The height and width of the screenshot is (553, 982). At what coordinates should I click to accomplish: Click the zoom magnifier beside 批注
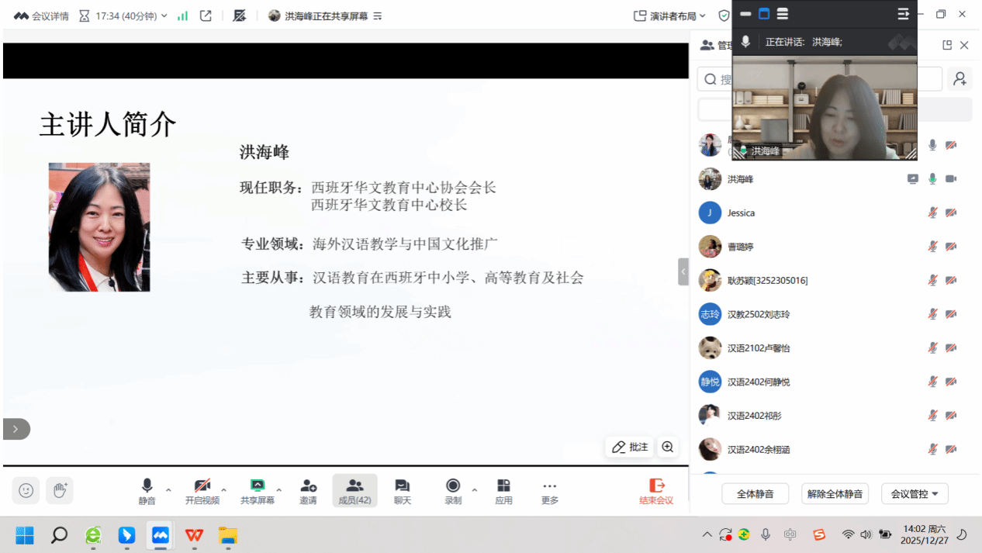tap(667, 447)
